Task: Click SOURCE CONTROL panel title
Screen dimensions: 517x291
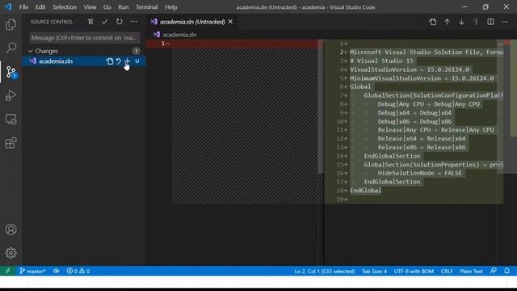Action: (52, 22)
